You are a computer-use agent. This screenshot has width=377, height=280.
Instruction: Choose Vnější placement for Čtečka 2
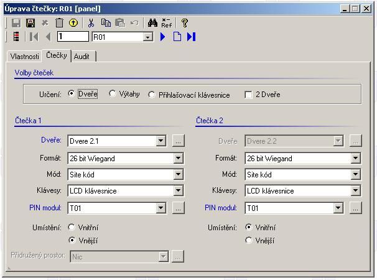coord(248,240)
